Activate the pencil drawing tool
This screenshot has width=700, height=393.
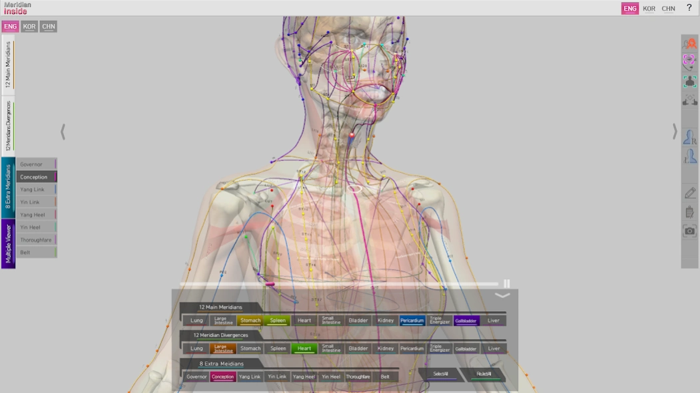690,192
